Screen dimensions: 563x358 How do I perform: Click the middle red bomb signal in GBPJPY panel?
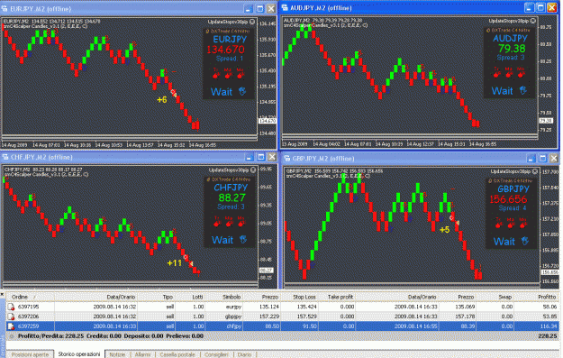510,225
